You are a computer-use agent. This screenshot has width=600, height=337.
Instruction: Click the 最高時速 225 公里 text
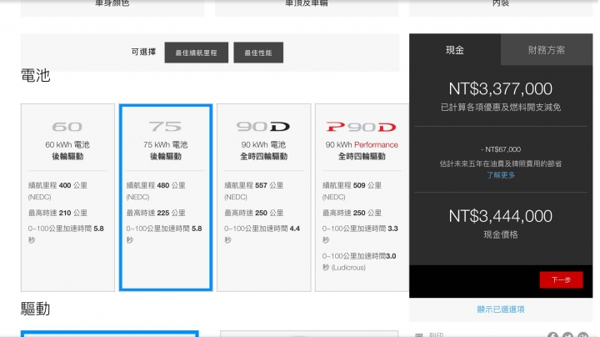[156, 213]
